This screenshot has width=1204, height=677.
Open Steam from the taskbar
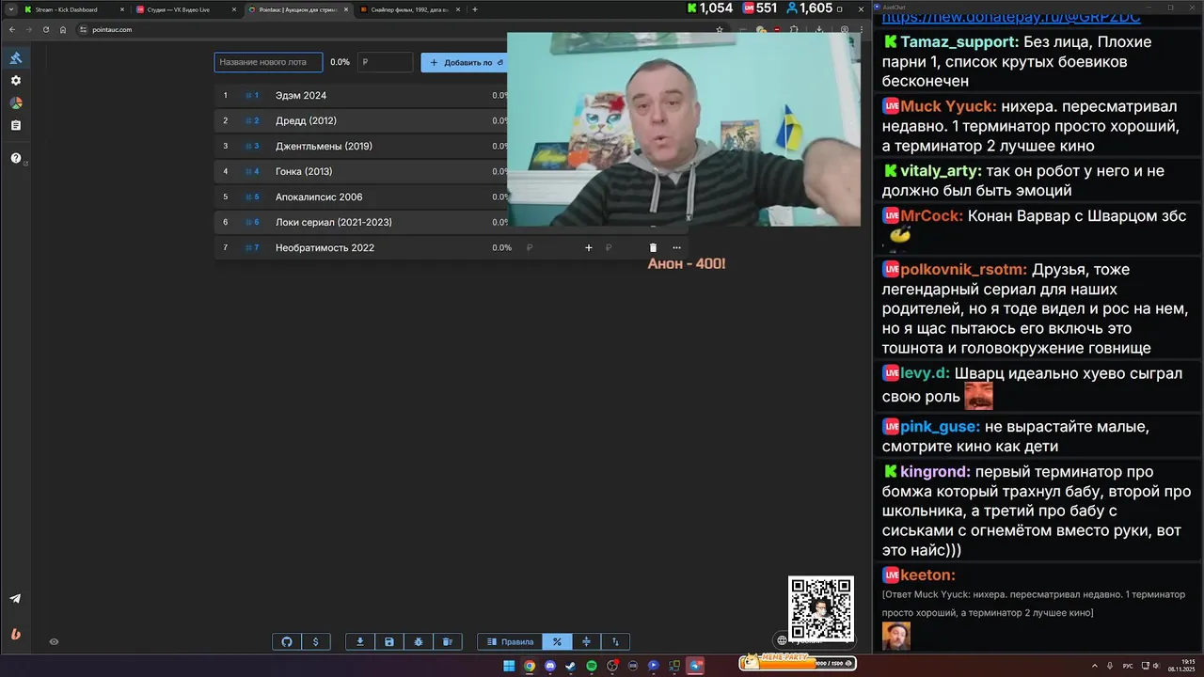pos(571,666)
